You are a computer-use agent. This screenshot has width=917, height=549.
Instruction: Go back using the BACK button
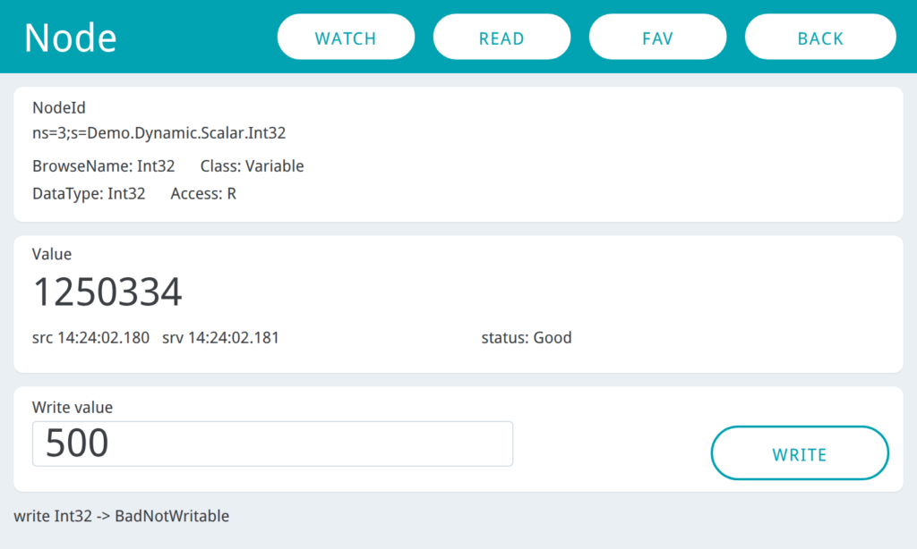820,37
